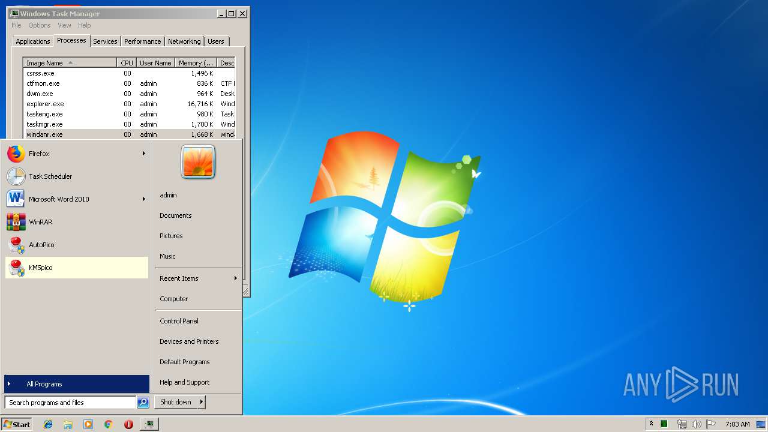Viewport: 768px width, 432px height.
Task: Select dwm.exe process row
Action: coord(129,94)
